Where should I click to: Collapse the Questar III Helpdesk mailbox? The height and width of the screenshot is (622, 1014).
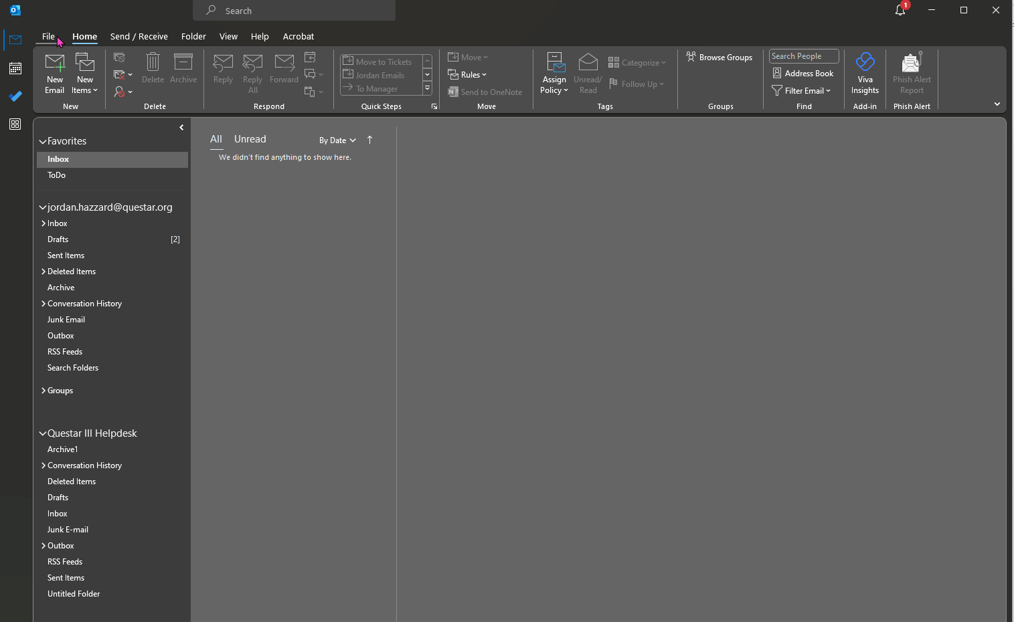(43, 433)
